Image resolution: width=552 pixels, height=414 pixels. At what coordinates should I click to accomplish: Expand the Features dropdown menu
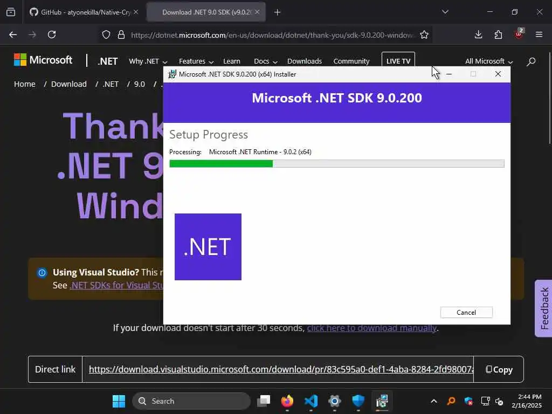(196, 61)
